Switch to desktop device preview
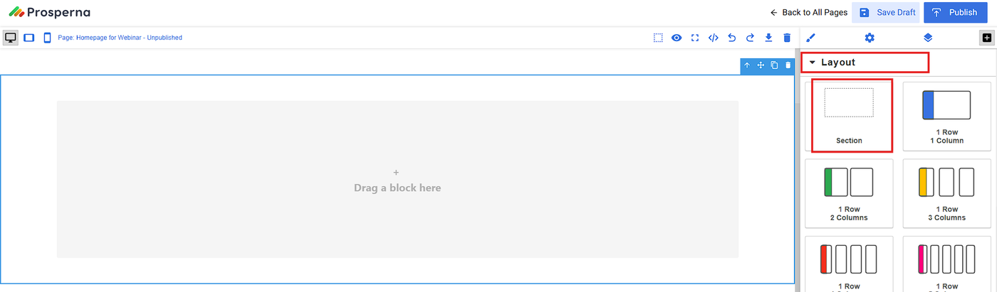The image size is (997, 292). tap(11, 38)
